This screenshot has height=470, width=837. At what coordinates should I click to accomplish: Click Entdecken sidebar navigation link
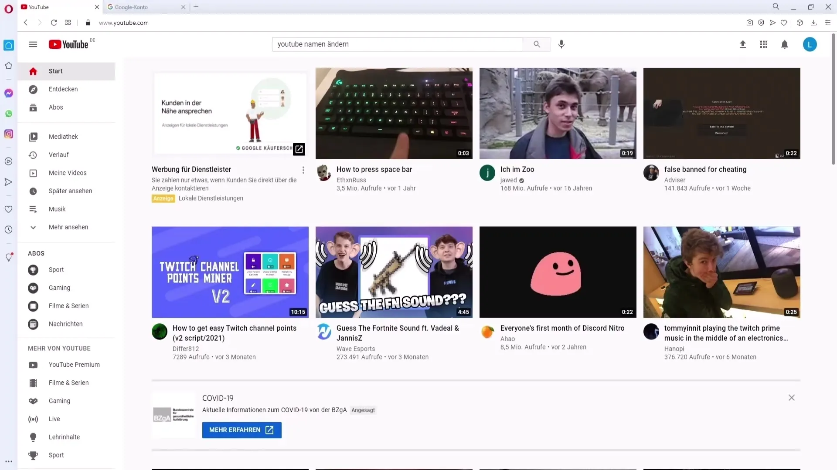[x=63, y=89]
